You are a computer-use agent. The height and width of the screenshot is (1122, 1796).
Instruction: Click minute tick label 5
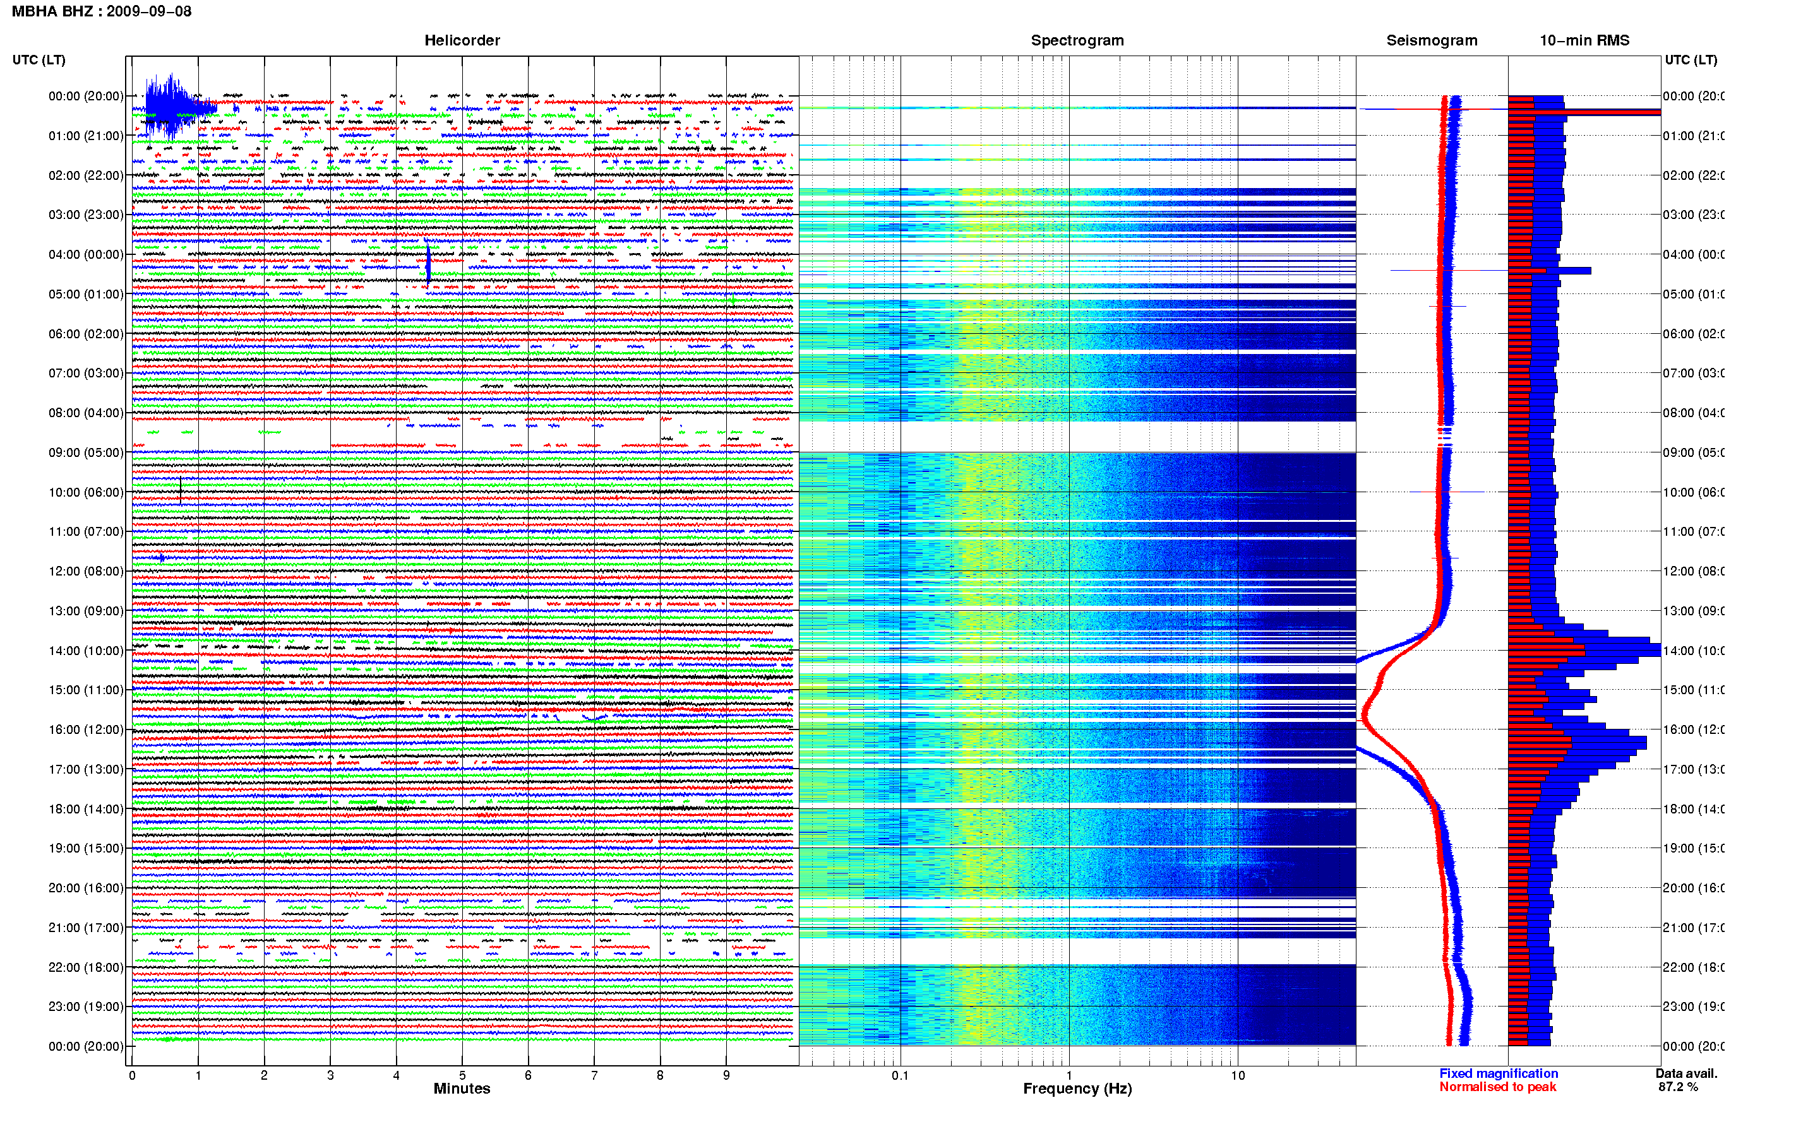[x=462, y=1075]
